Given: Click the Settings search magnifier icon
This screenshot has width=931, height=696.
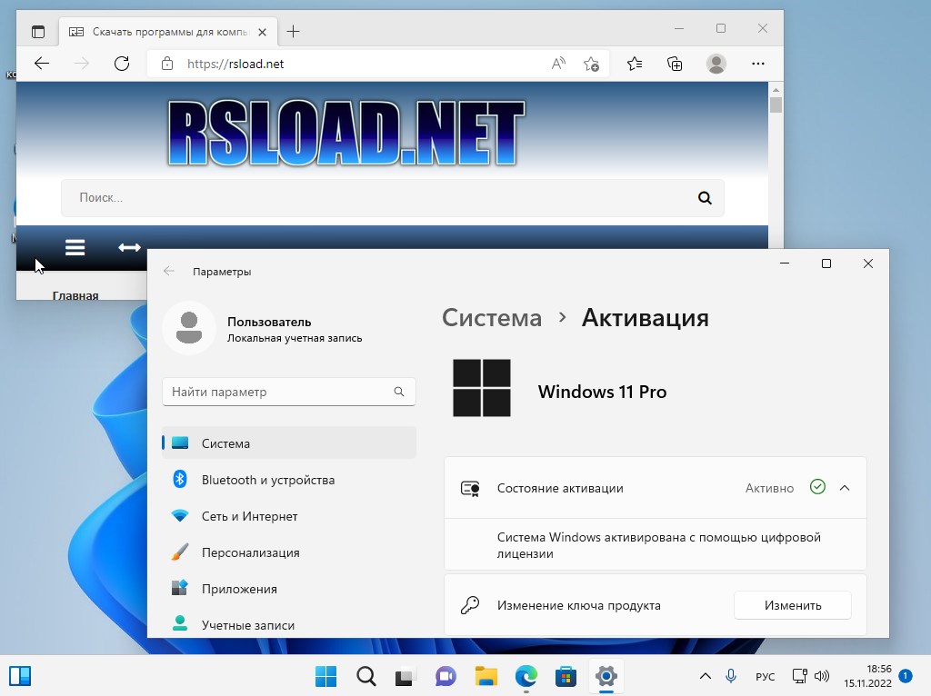Looking at the screenshot, I should point(399,392).
